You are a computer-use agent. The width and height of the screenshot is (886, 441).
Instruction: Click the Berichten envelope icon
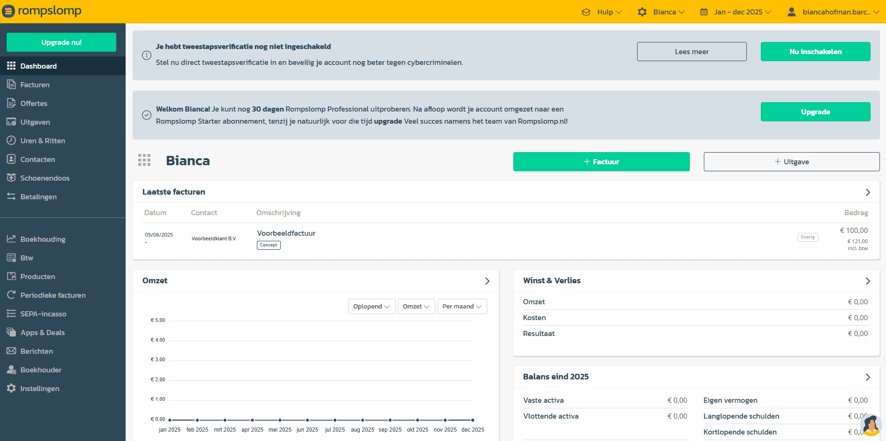11,351
